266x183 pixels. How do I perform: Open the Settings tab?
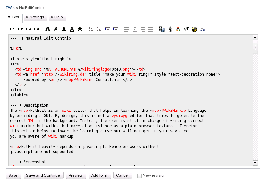(35, 17)
